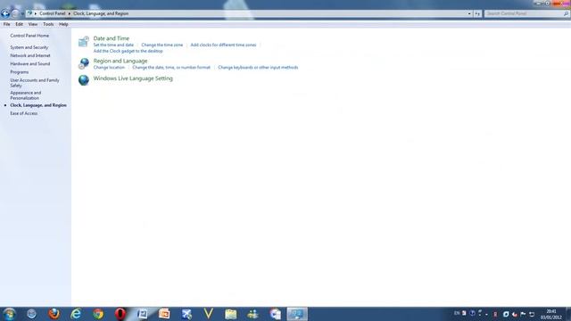
Task: Show hidden tray icons arrow
Action: [486, 314]
